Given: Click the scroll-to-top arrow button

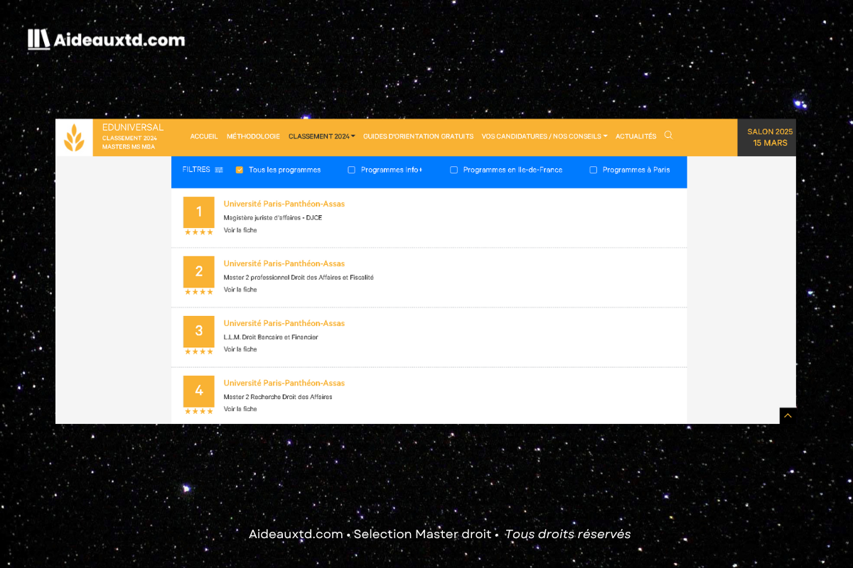Looking at the screenshot, I should [x=788, y=416].
